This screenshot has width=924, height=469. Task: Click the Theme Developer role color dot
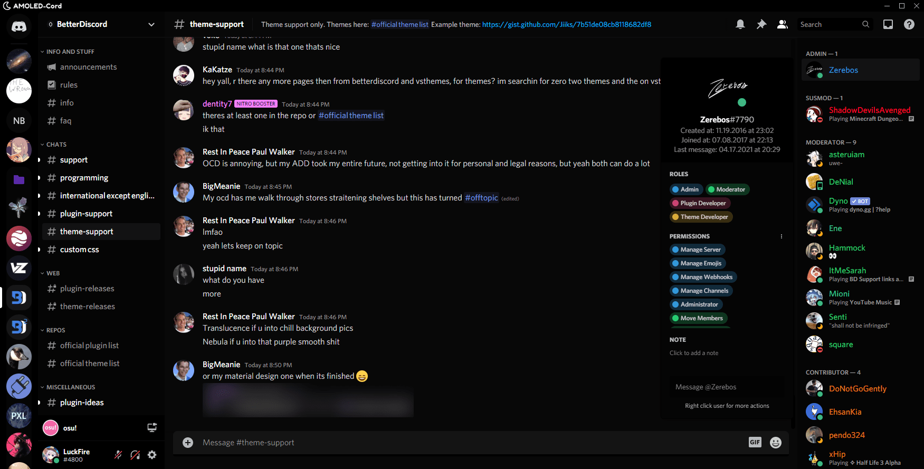pos(675,217)
